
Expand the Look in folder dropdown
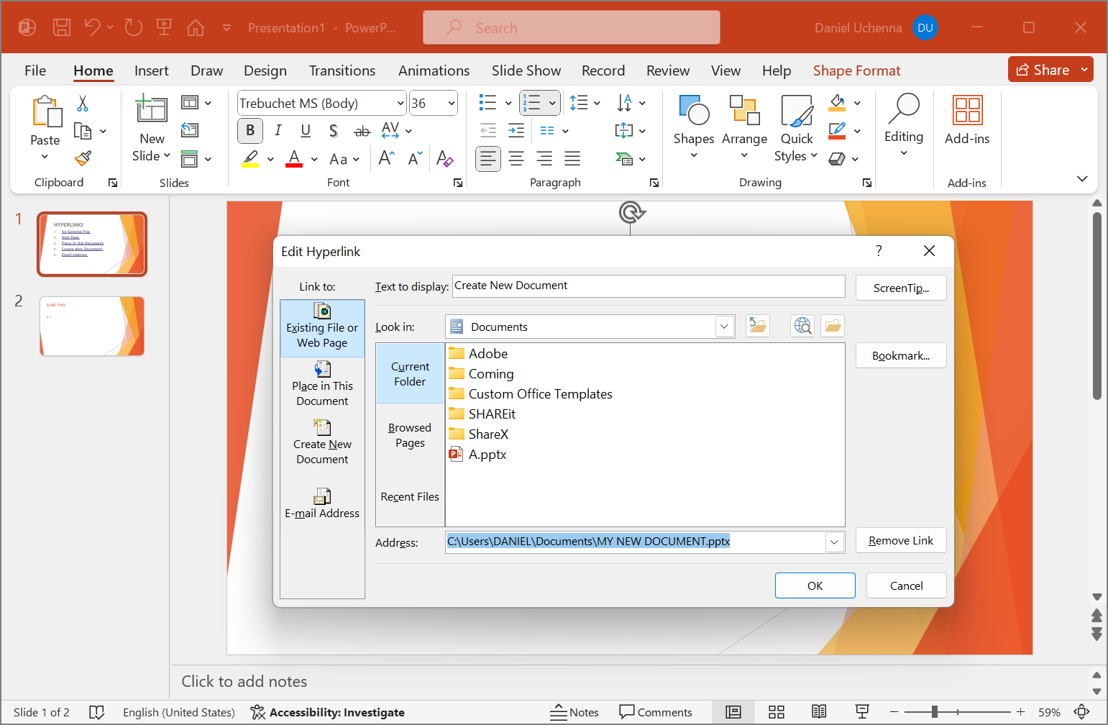[x=724, y=327]
